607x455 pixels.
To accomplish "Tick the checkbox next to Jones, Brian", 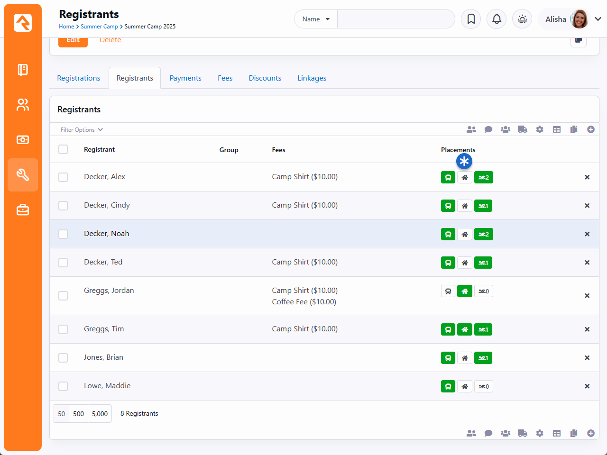I will tap(63, 358).
